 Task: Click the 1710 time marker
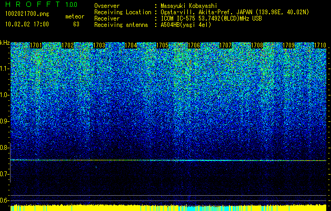(x=320, y=45)
